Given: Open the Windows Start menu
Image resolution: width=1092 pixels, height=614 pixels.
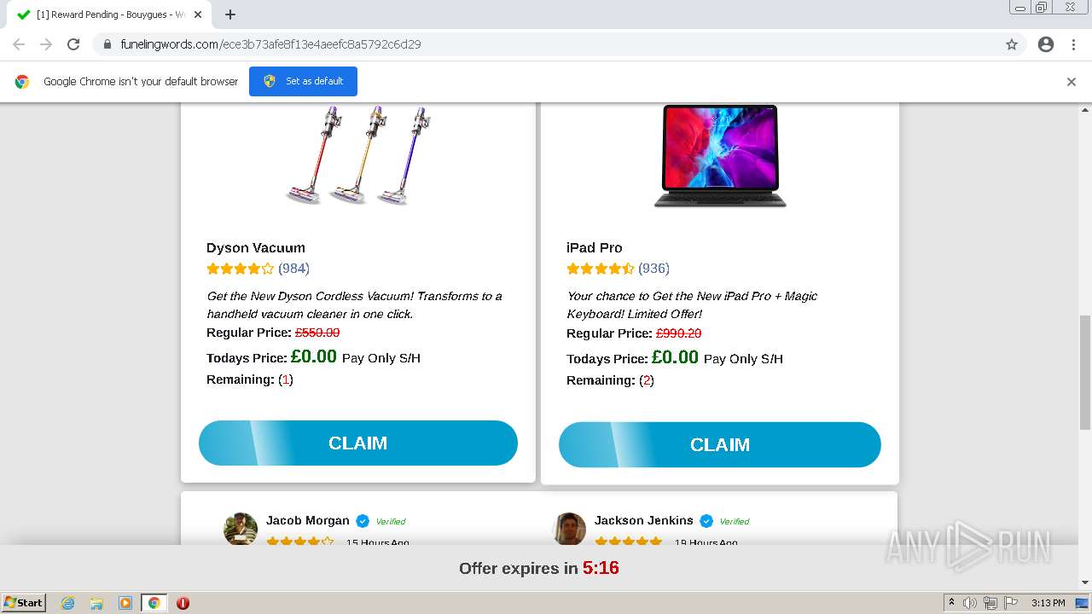Looking at the screenshot, I should coord(24,603).
